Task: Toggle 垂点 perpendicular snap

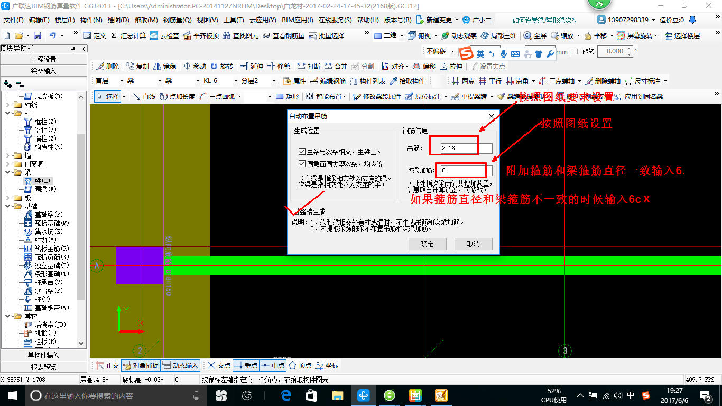Action: click(245, 365)
